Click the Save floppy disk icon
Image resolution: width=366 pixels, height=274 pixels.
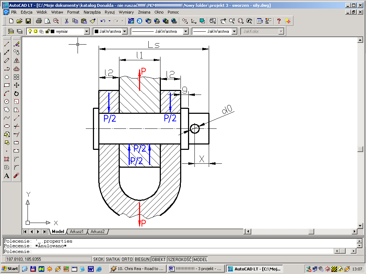(28, 21)
